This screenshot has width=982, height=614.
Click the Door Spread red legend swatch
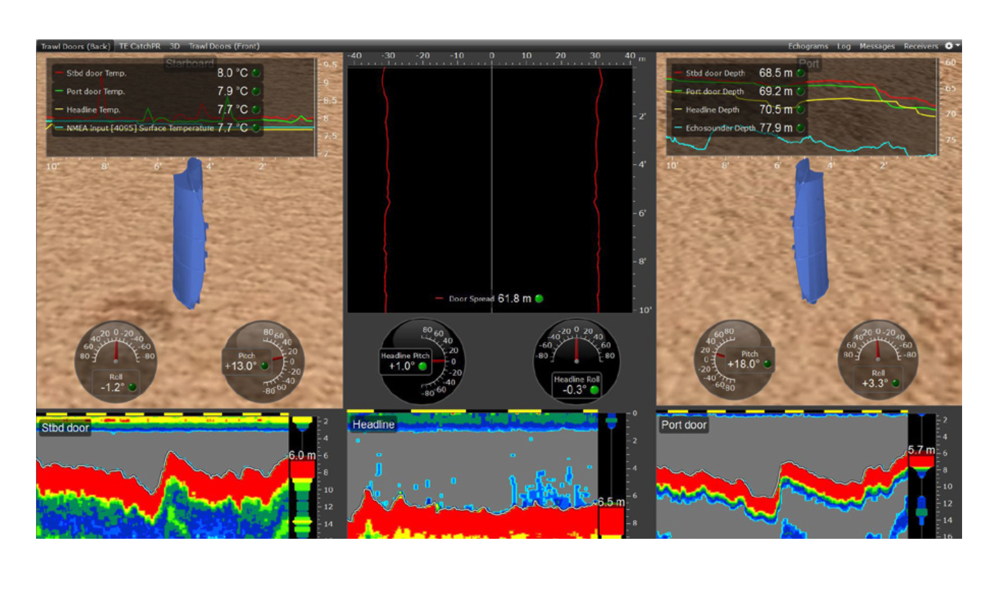(439, 298)
